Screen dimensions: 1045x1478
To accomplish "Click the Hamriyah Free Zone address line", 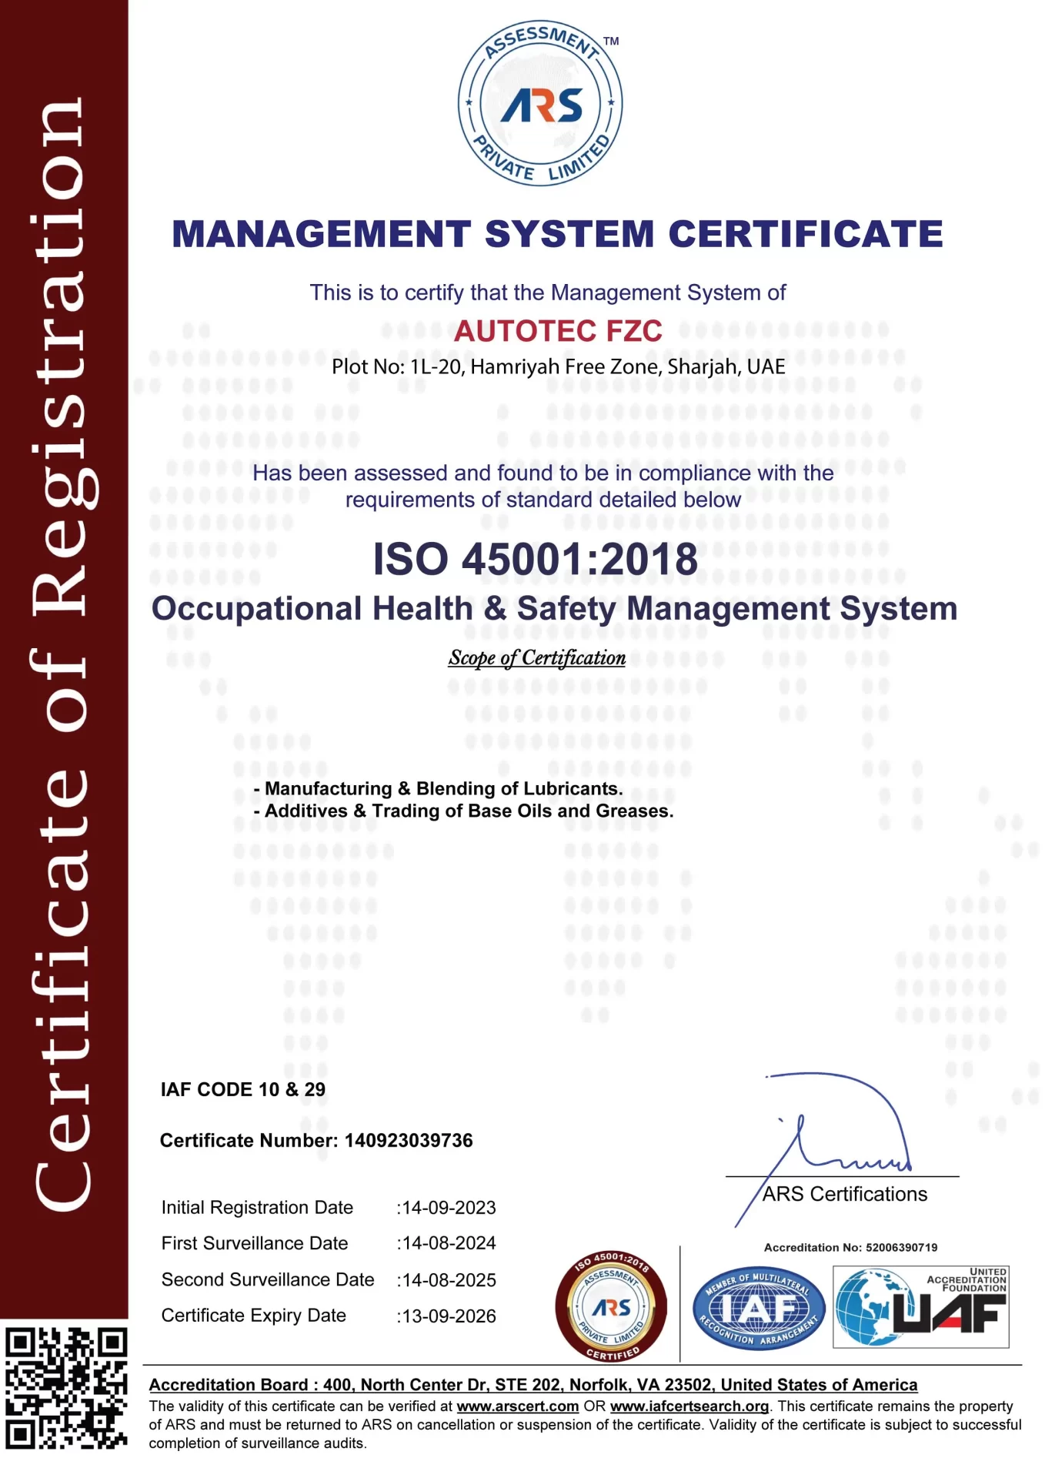I will pos(558,367).
